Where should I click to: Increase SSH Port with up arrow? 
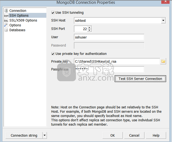[x=89, y=27]
